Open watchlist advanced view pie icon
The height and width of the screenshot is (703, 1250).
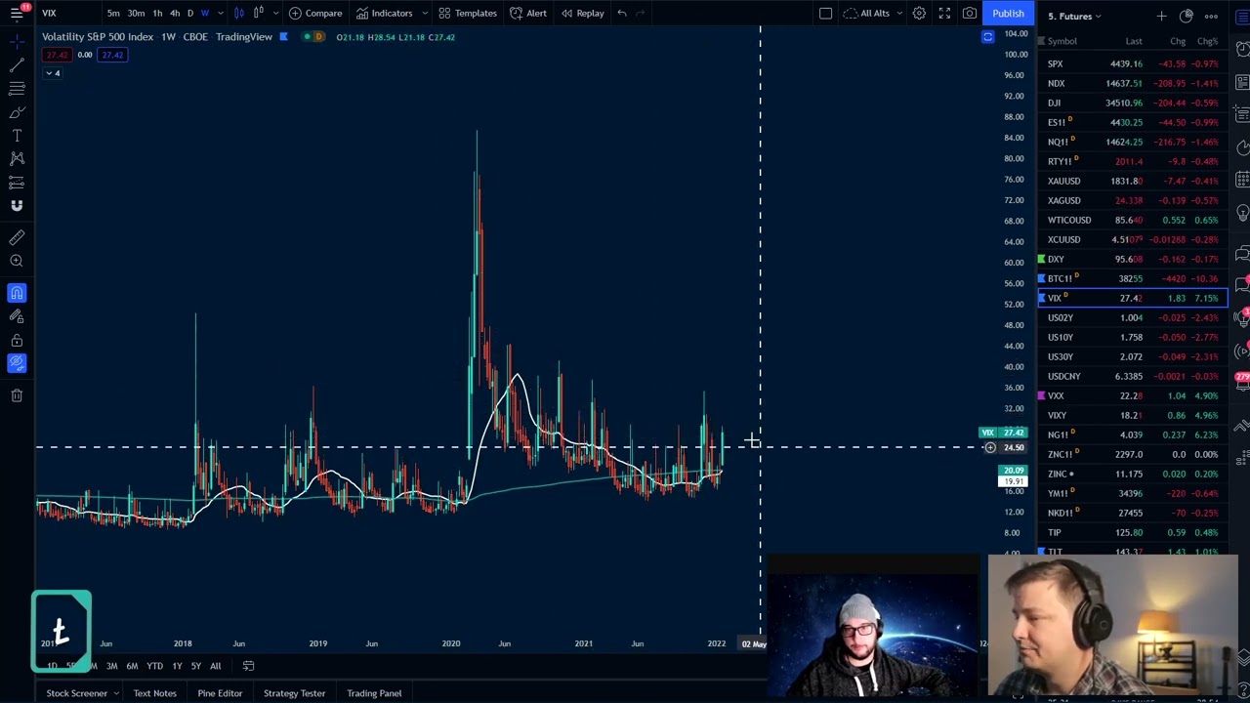click(x=1187, y=16)
